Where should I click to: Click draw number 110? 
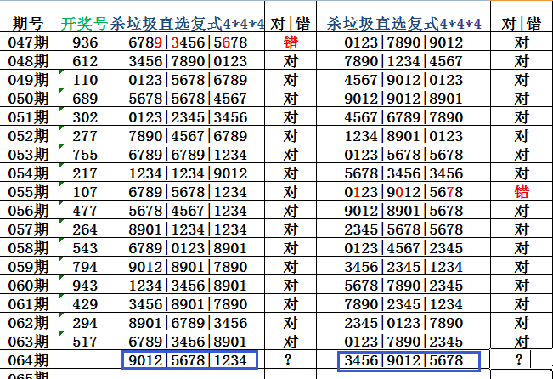85,80
